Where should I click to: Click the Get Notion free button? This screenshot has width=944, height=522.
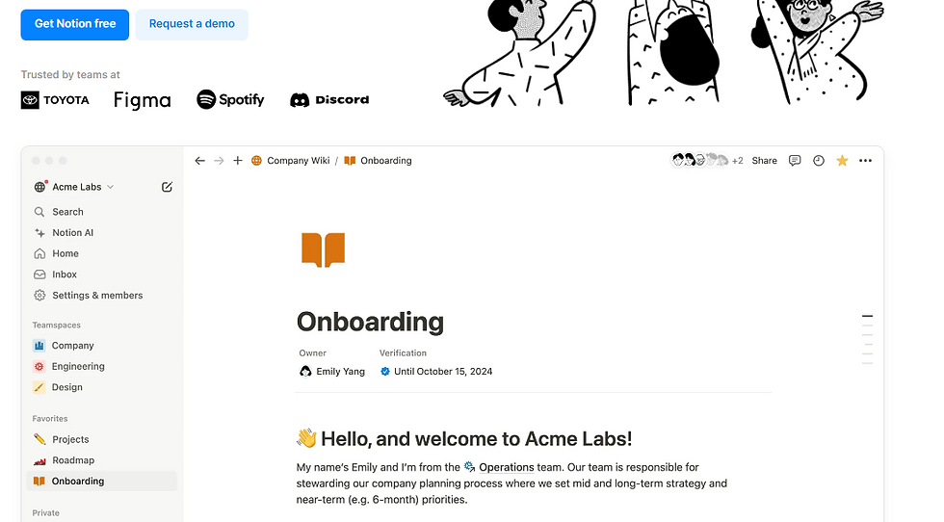click(74, 24)
